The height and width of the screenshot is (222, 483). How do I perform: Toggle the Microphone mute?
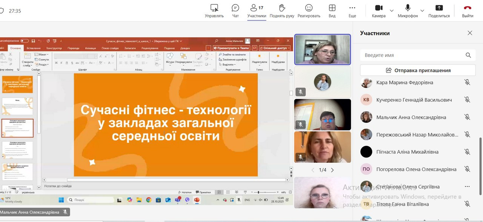tap(408, 8)
